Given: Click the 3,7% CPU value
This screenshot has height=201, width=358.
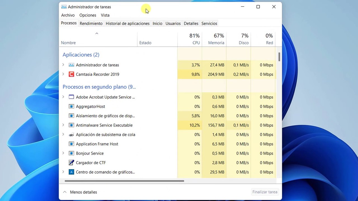Looking at the screenshot, I should (196, 65).
